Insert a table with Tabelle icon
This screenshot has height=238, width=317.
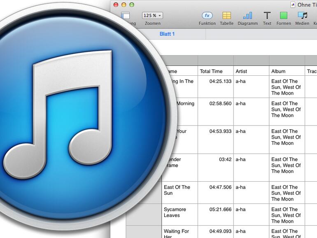click(x=226, y=16)
